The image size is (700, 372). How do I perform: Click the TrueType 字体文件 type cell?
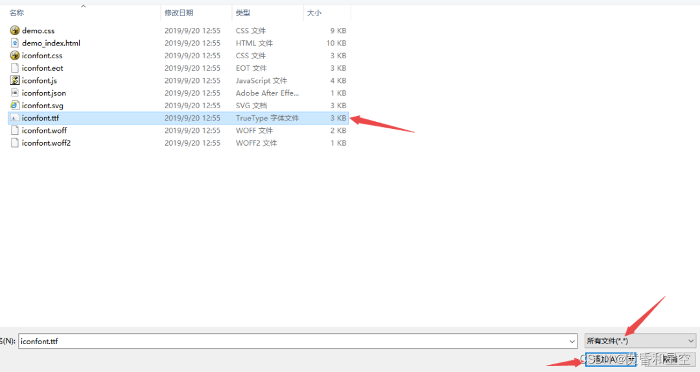268,119
